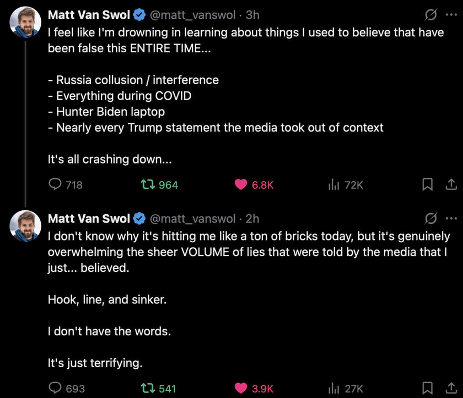The image size is (463, 398).
Task: Click the @matt_vanswol handle on first tweet
Action: click(192, 15)
